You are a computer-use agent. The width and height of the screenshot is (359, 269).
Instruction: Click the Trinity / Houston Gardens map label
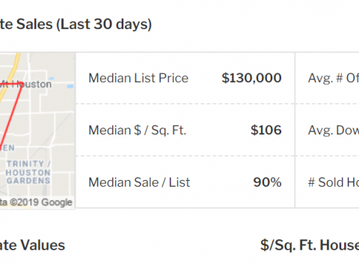point(28,172)
